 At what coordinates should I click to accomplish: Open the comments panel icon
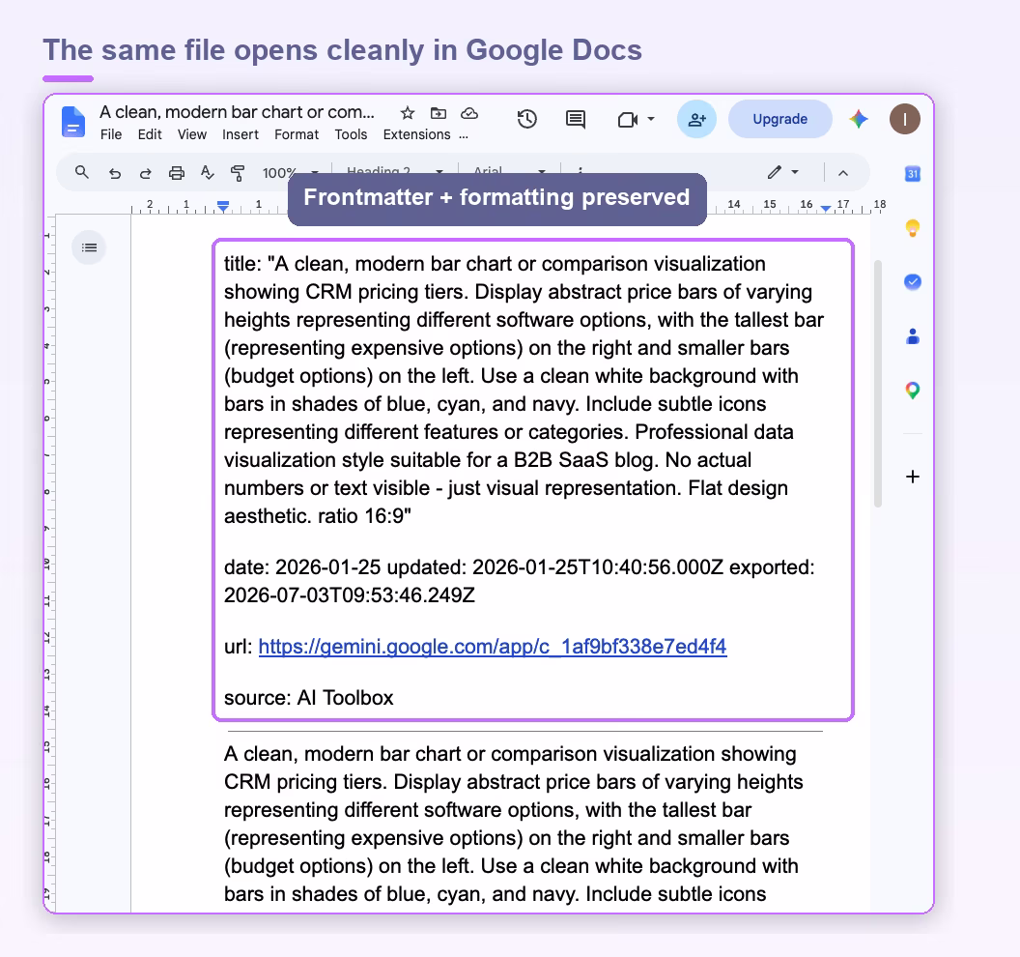pos(575,119)
